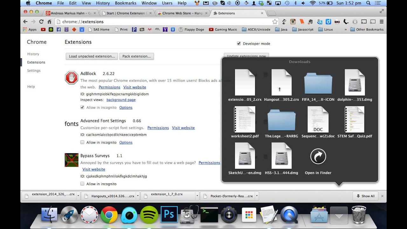This screenshot has width=407, height=229.
Task: Open the Apps bookmark shortcut
Action: point(30,30)
